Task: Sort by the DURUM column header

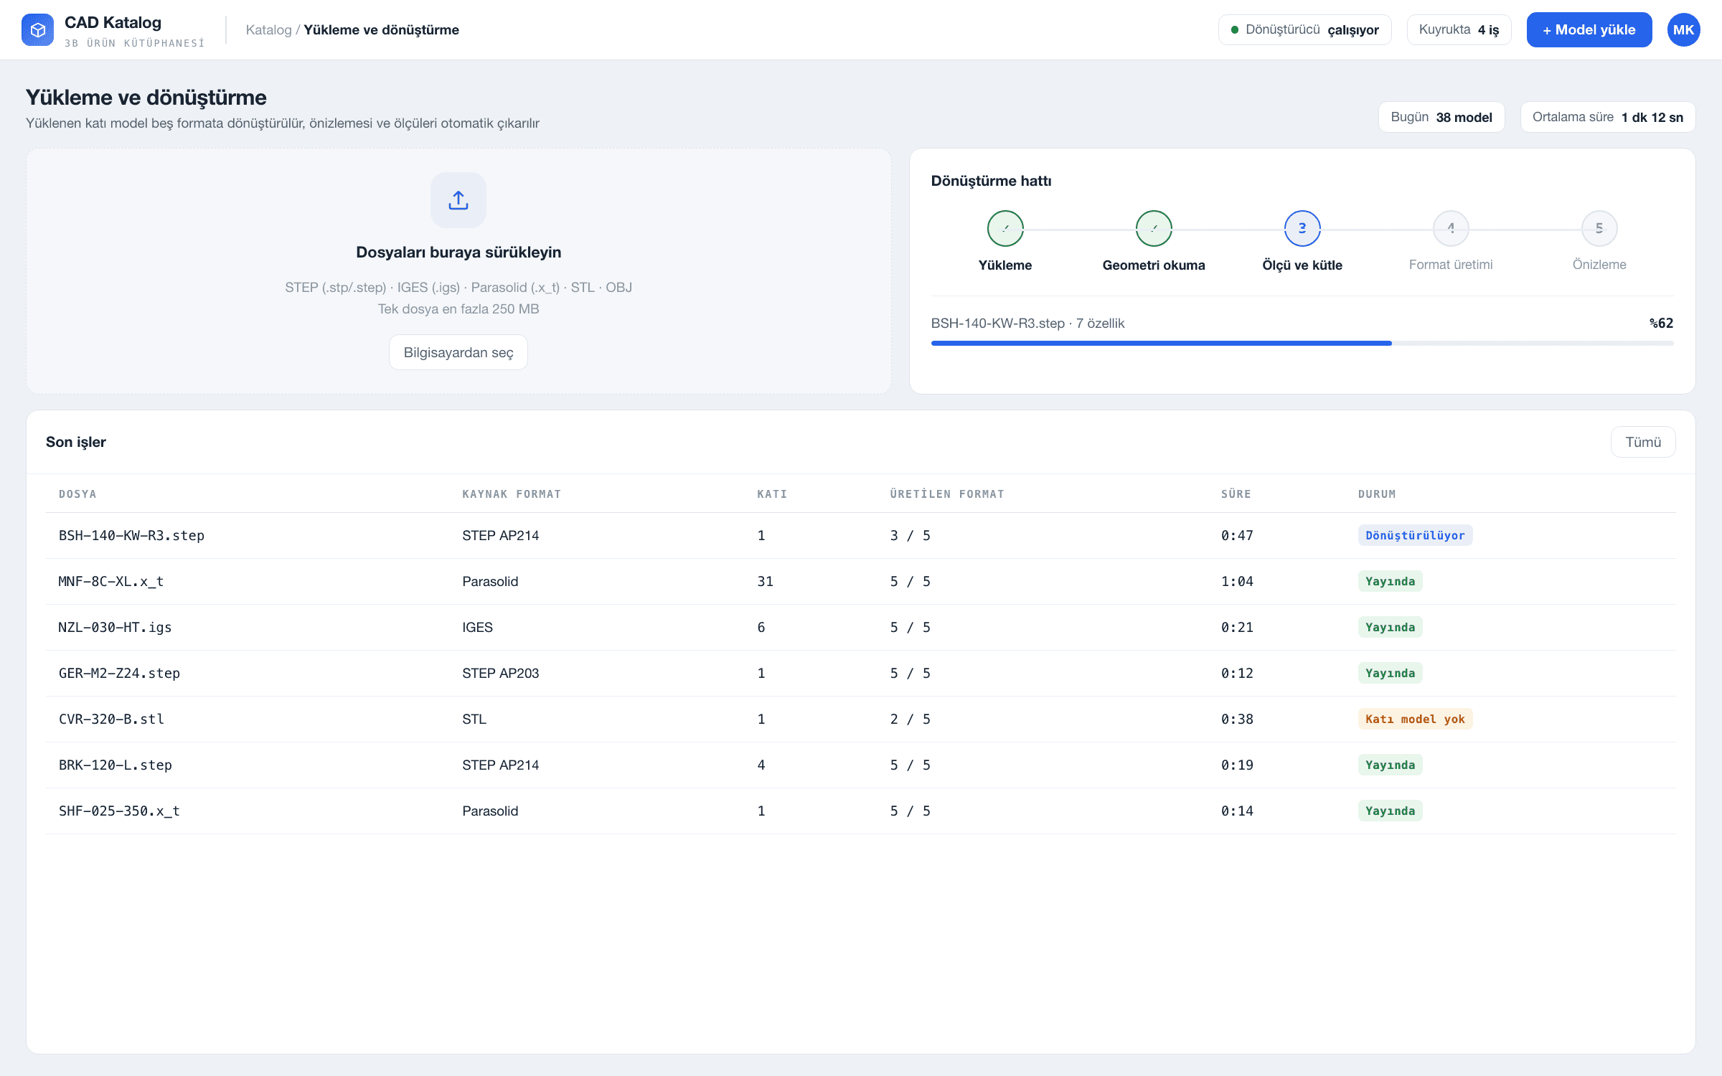Action: pyautogui.click(x=1377, y=494)
